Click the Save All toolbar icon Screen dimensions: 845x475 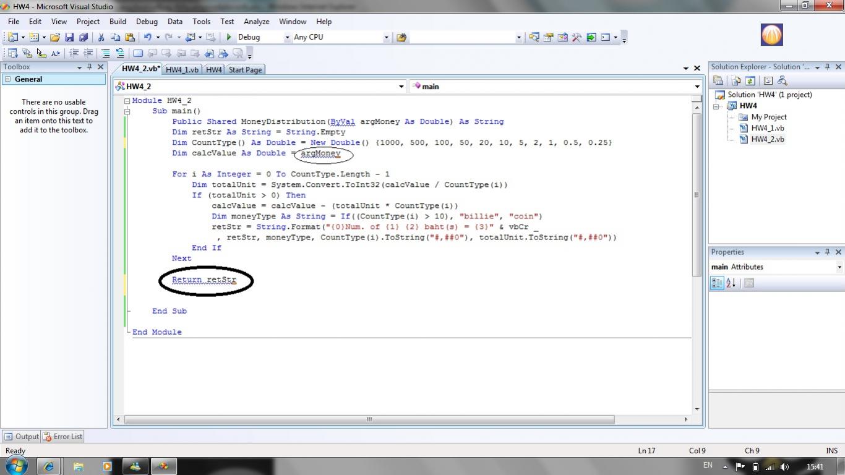[83, 37]
